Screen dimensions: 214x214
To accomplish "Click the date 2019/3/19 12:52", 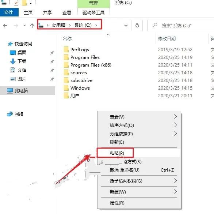I will (x=175, y=50).
